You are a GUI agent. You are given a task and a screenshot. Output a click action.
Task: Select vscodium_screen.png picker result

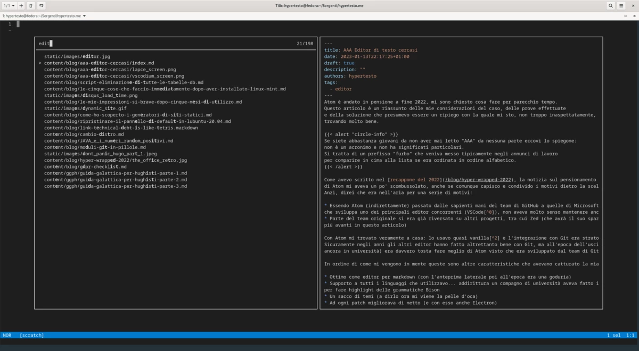[x=114, y=76]
